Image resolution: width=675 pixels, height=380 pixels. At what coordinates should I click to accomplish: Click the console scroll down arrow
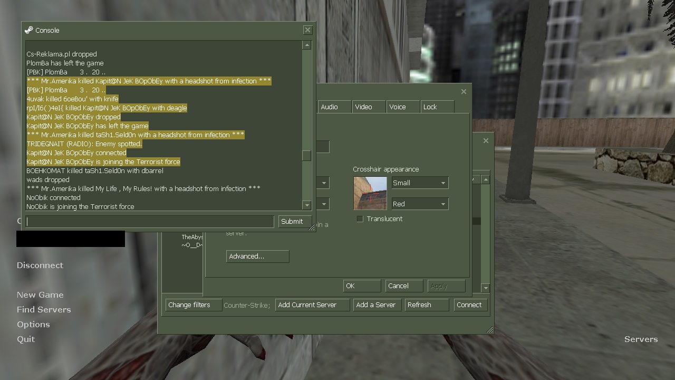click(306, 205)
